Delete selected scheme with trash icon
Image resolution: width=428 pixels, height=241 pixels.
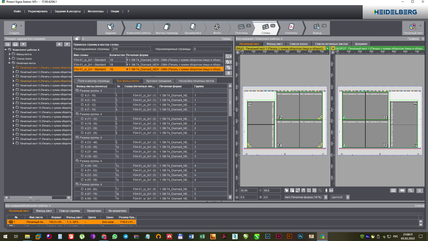pyautogui.click(x=229, y=73)
